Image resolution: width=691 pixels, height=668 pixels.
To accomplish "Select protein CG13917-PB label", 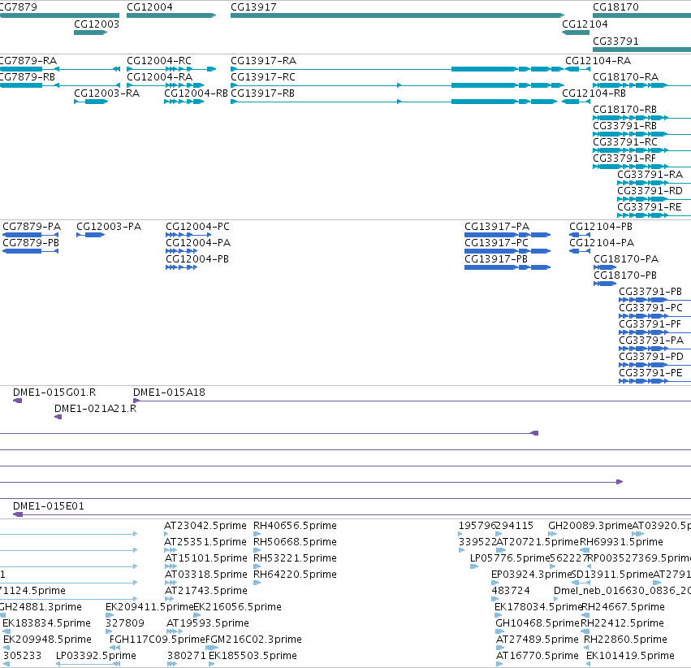I will pyautogui.click(x=496, y=260).
